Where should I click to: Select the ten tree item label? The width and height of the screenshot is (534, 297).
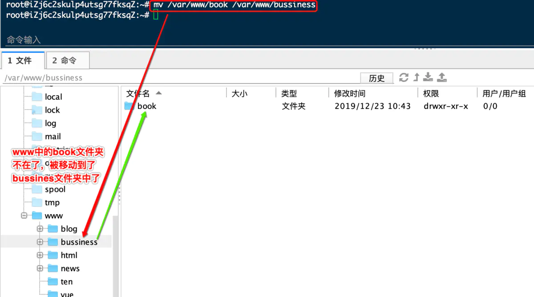point(67,281)
